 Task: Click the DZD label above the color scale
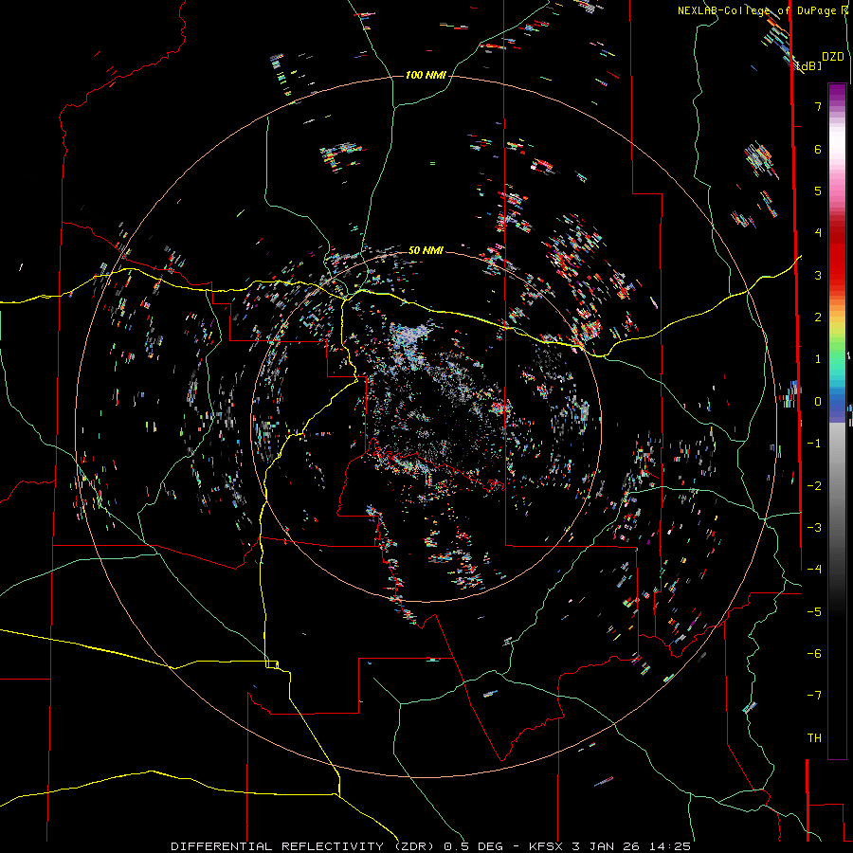833,57
